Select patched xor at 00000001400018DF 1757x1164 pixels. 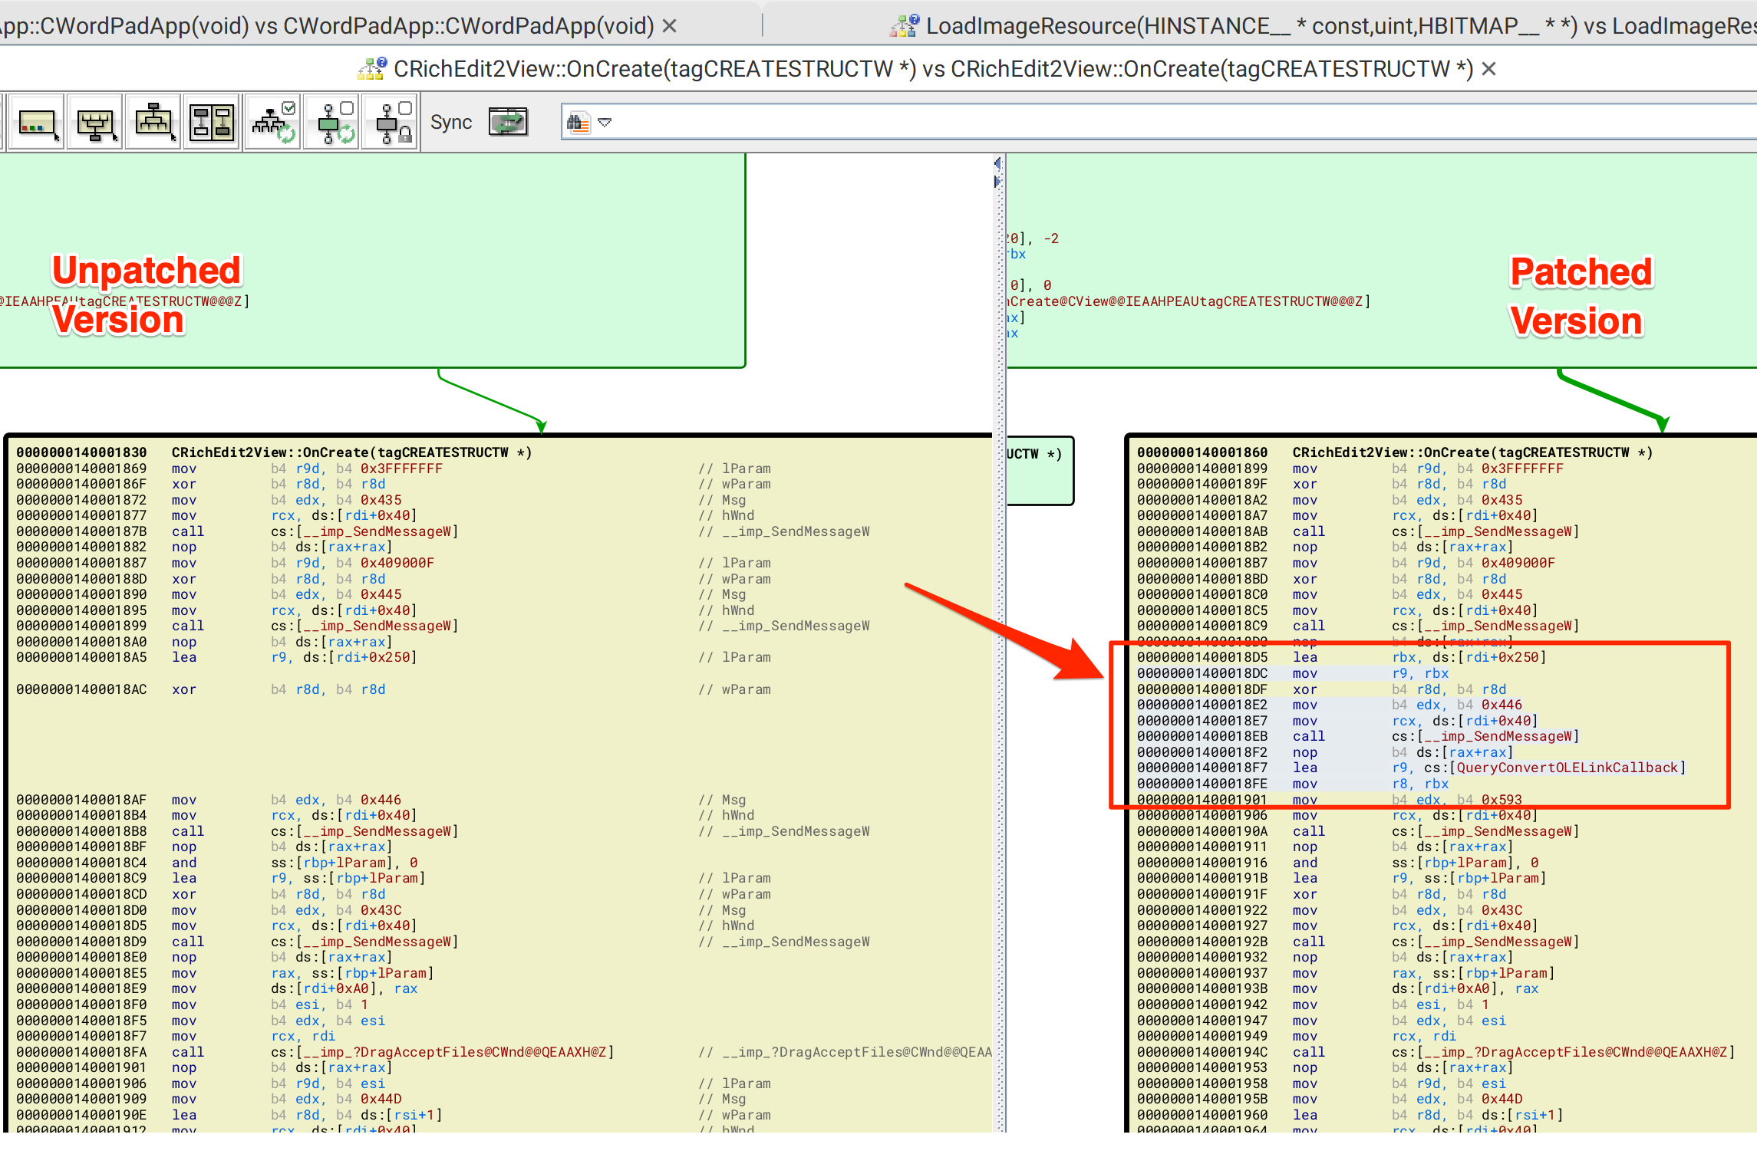point(1322,689)
